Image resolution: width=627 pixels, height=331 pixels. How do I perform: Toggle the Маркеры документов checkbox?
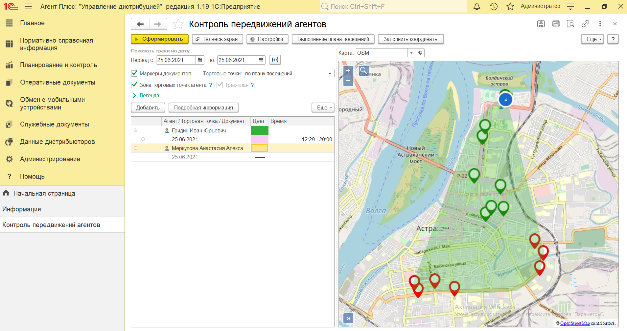134,73
